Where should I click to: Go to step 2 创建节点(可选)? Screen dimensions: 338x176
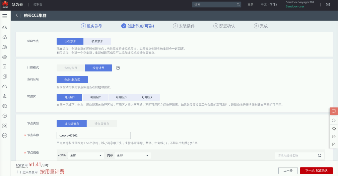(138, 26)
